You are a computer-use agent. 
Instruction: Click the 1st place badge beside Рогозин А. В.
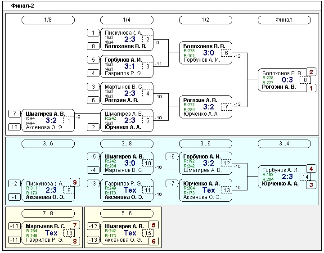point(311,88)
